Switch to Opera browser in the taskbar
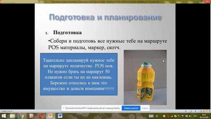The height and width of the screenshot is (119, 211). pos(41,116)
